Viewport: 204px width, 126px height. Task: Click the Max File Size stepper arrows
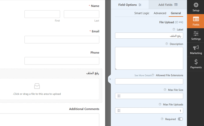(x=119, y=96)
